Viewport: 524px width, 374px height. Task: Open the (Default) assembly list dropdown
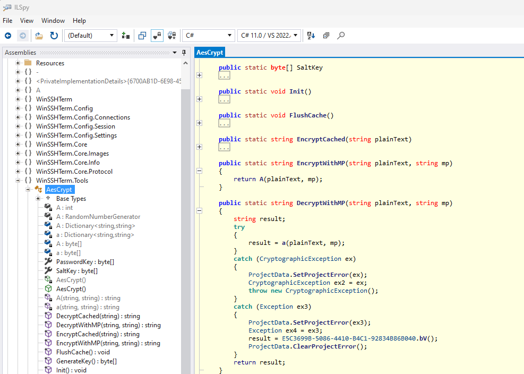point(91,36)
